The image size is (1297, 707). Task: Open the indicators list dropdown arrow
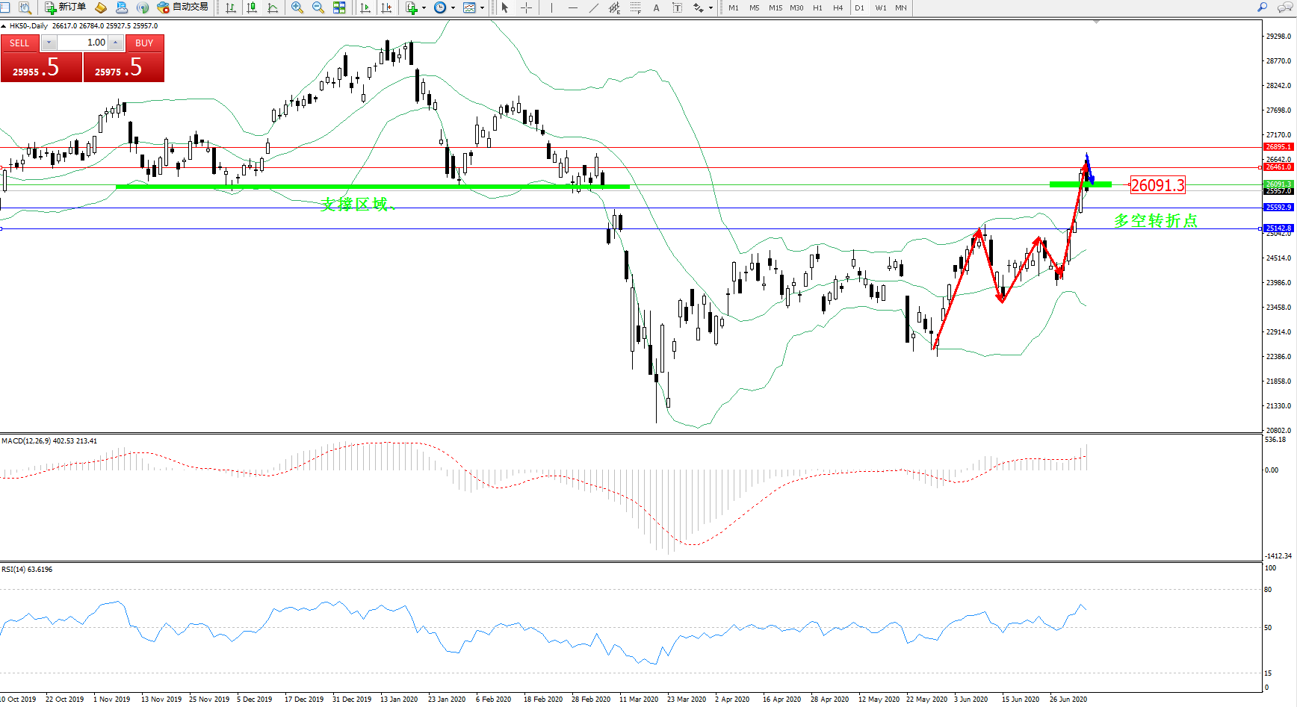click(424, 7)
